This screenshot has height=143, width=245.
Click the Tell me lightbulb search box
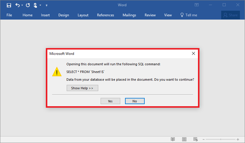[x=189, y=15]
